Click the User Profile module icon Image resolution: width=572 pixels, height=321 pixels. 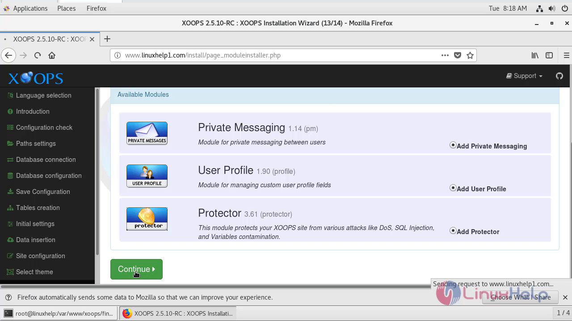(147, 176)
